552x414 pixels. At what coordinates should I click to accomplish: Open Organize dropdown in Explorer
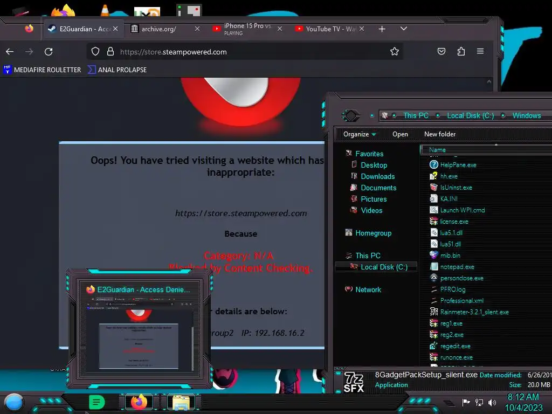click(360, 134)
